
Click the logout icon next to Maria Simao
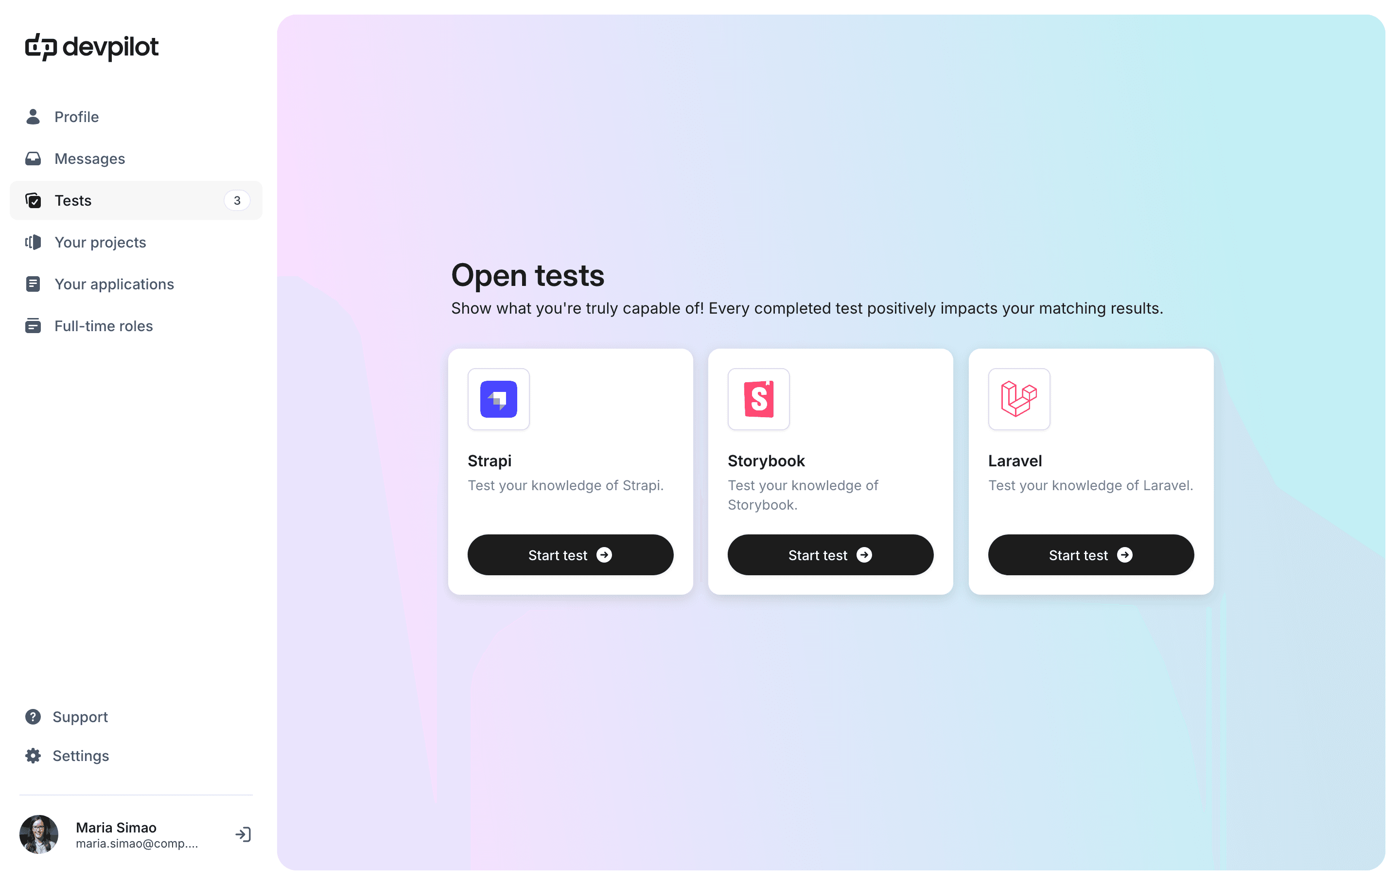(x=245, y=836)
